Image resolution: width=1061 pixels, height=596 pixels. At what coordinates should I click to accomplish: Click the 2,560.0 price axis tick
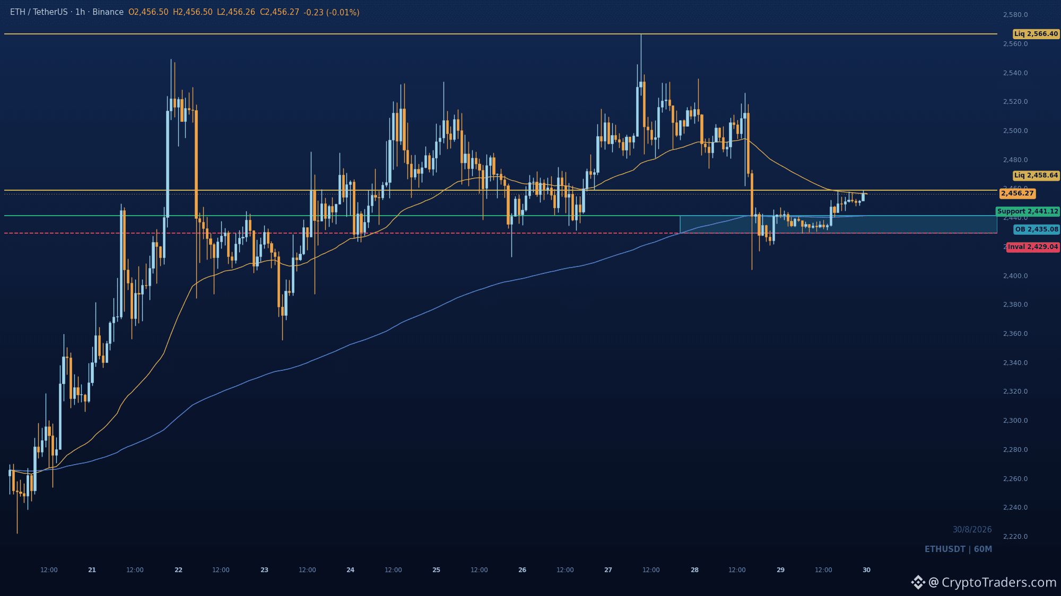coord(1015,44)
